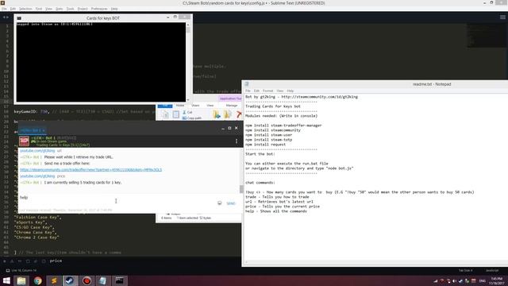
Task: Open Sublime Text Preferences menu
Action: [99, 9]
